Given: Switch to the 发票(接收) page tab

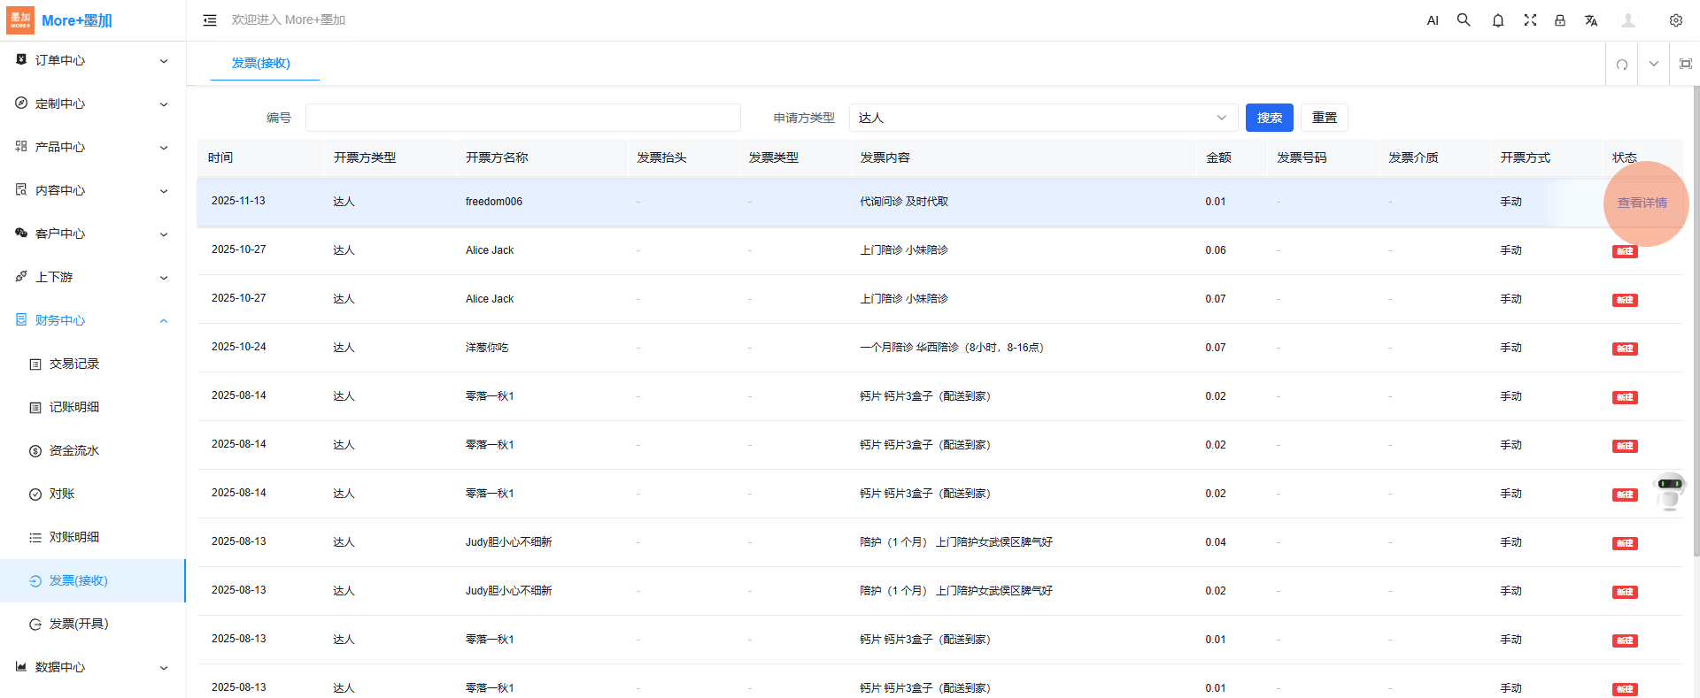Looking at the screenshot, I should (x=261, y=63).
